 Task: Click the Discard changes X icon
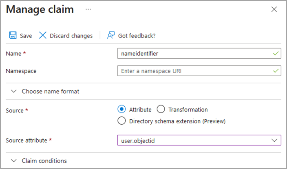point(42,35)
